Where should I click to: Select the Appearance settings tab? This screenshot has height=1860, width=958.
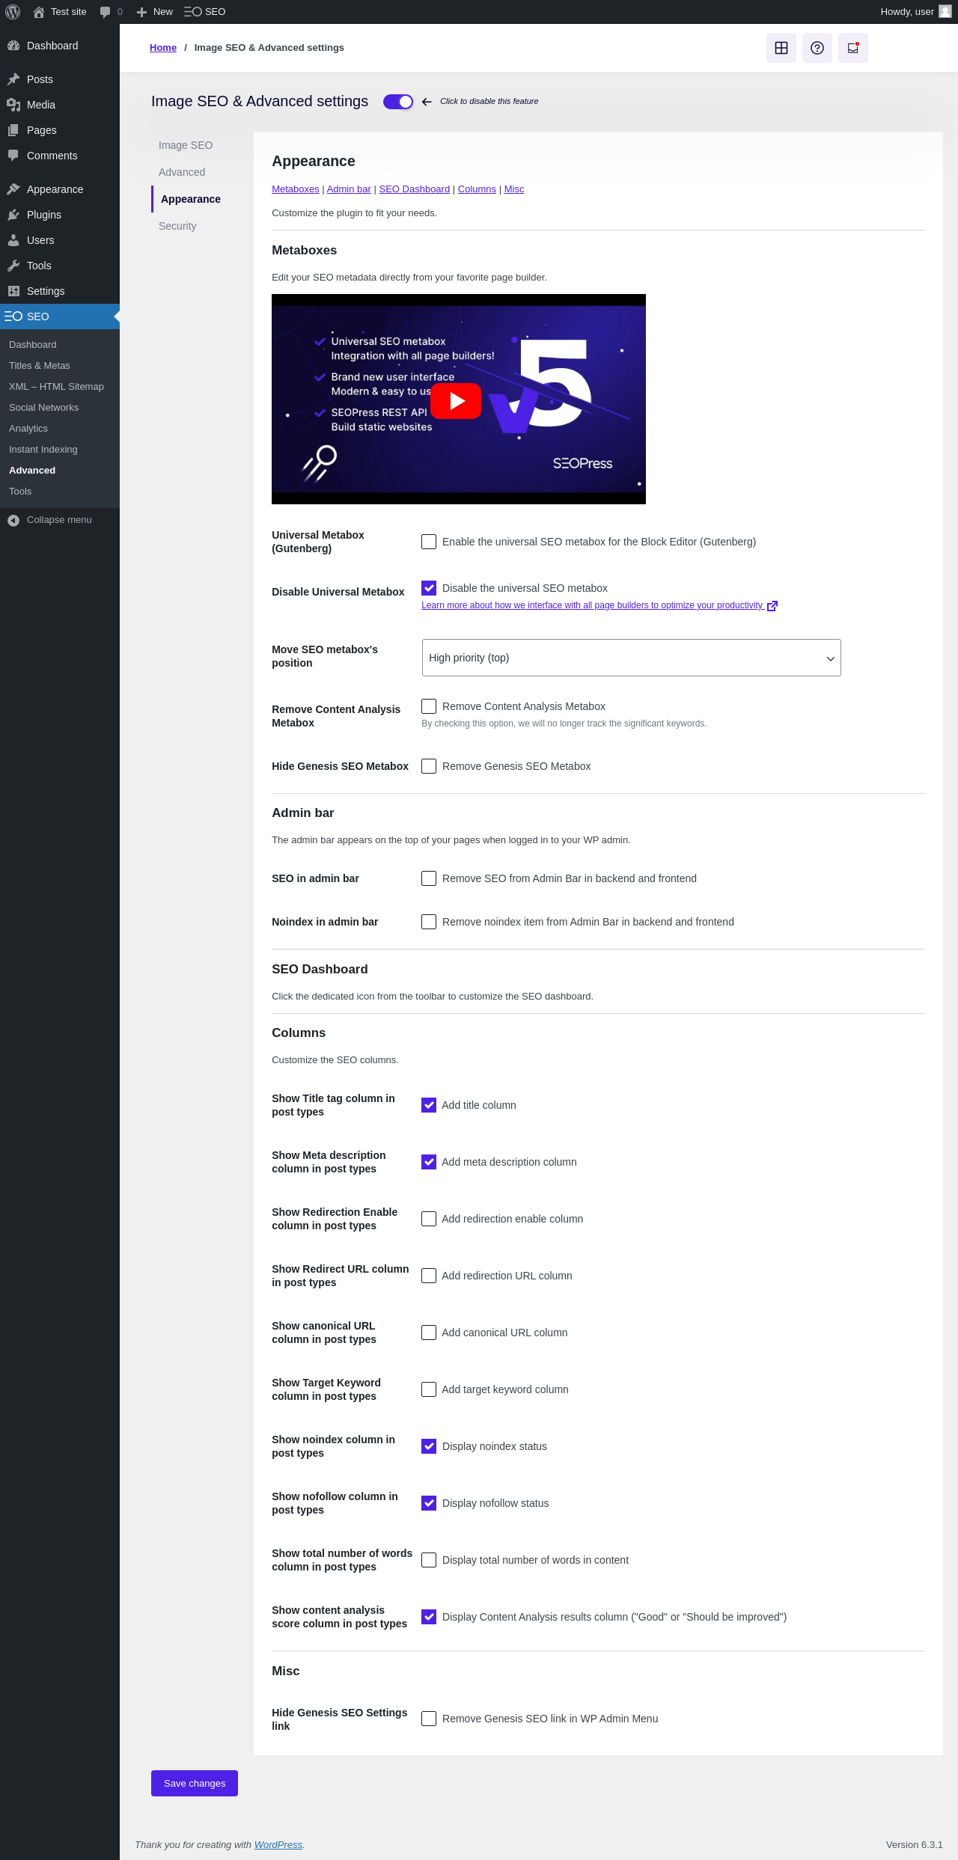[x=191, y=199]
